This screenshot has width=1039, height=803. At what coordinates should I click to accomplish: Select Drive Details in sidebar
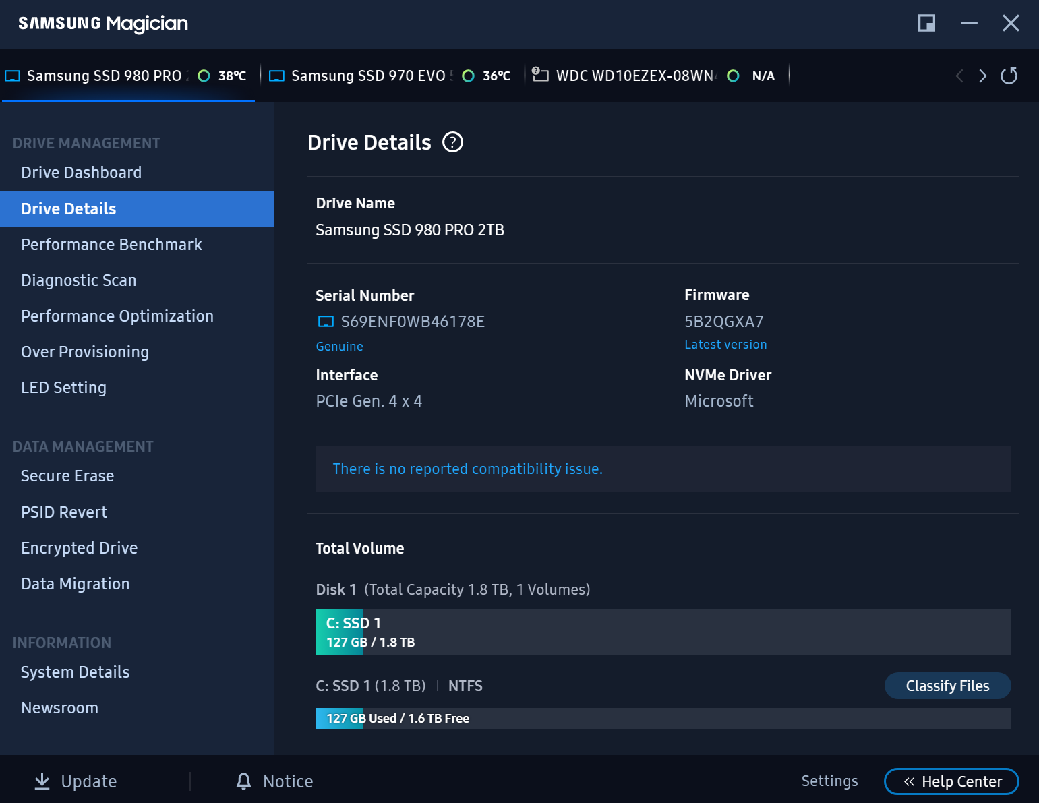(x=137, y=208)
